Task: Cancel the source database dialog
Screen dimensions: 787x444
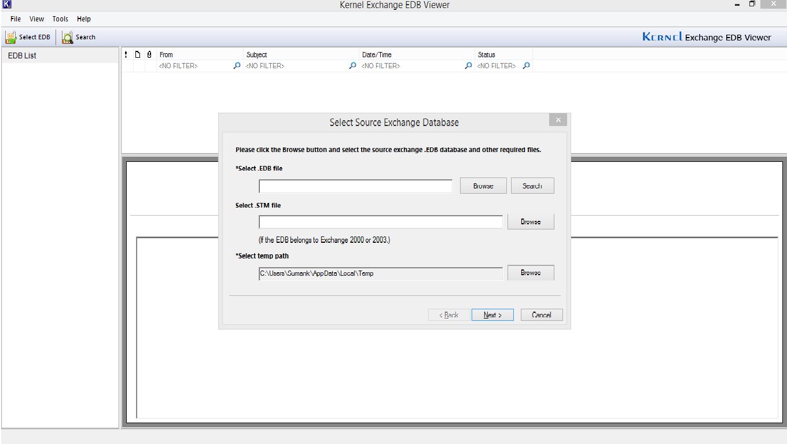Action: (x=542, y=315)
